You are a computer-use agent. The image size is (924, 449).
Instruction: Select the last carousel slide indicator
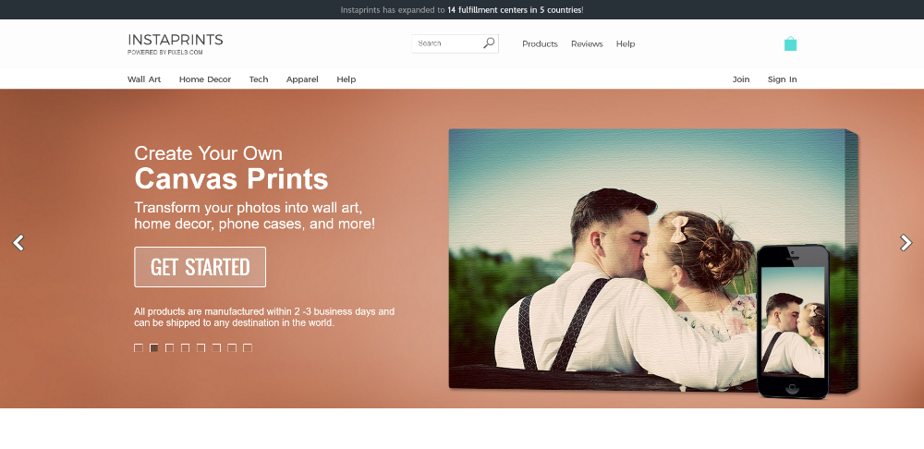(248, 348)
